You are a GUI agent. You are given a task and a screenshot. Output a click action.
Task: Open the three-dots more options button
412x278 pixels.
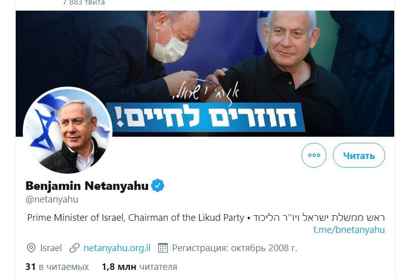(314, 155)
